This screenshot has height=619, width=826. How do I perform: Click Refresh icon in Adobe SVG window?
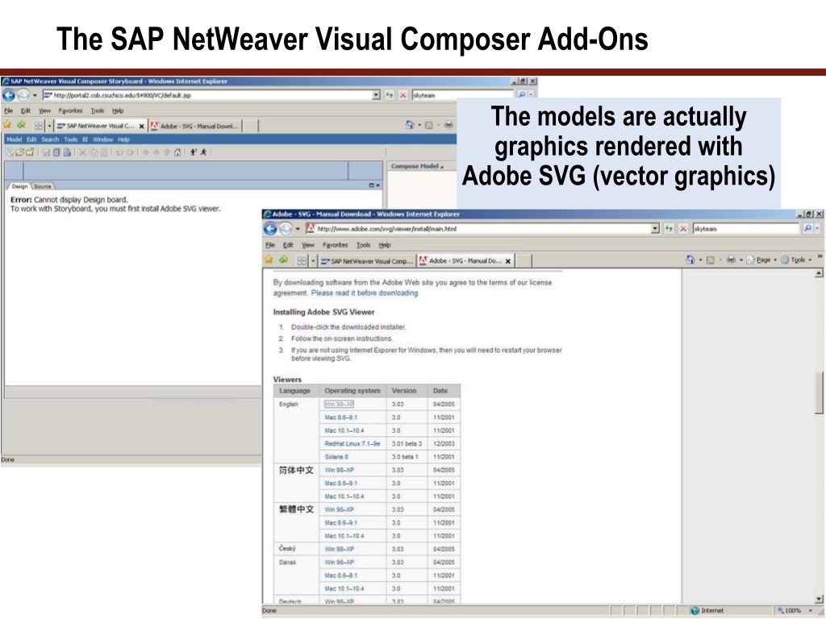(x=669, y=228)
